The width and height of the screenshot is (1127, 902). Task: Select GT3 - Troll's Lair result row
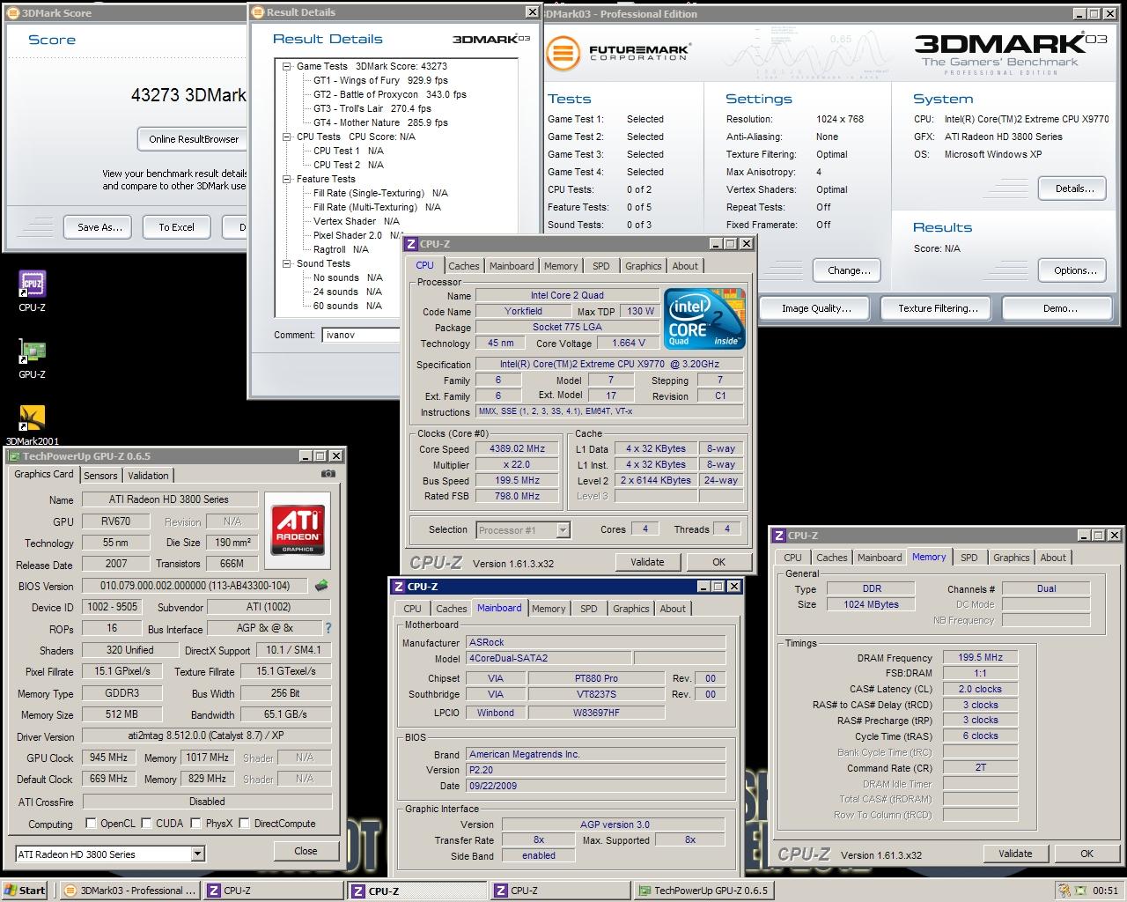tap(372, 108)
